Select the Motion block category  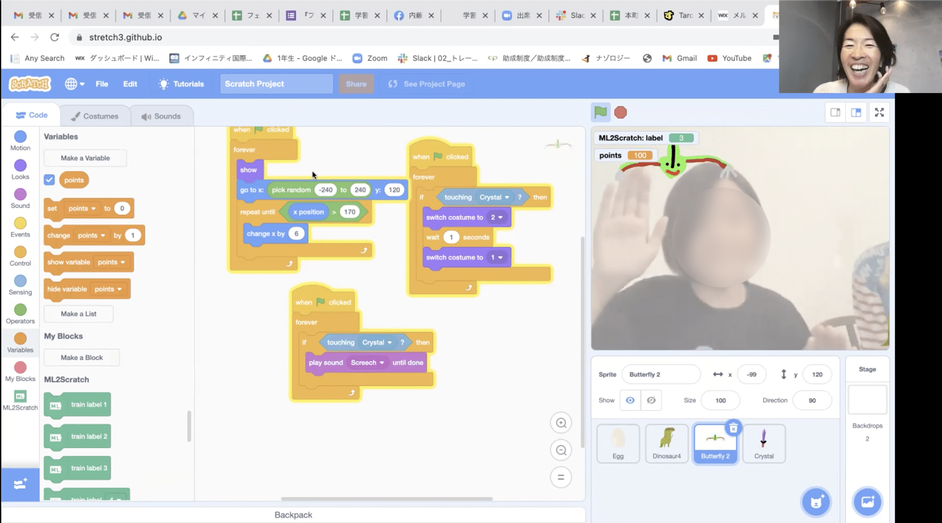pyautogui.click(x=20, y=139)
